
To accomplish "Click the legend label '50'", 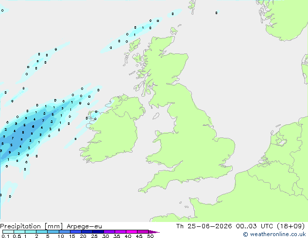I will (150, 236).
